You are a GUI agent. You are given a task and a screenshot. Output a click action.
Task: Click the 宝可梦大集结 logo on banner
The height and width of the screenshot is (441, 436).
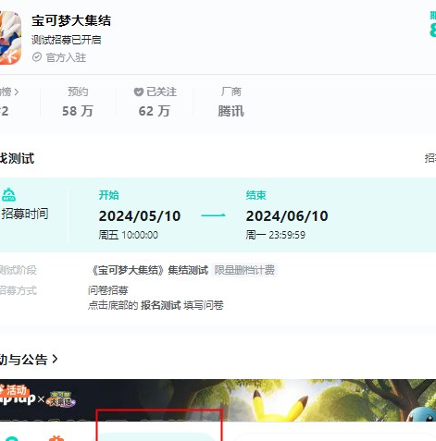[x=61, y=399]
